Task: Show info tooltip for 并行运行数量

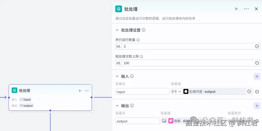Action: tap(138, 40)
